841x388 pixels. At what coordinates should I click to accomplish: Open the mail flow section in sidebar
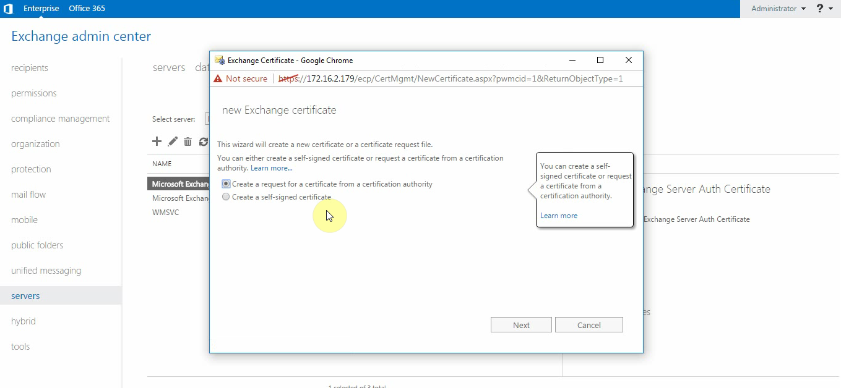click(x=28, y=195)
